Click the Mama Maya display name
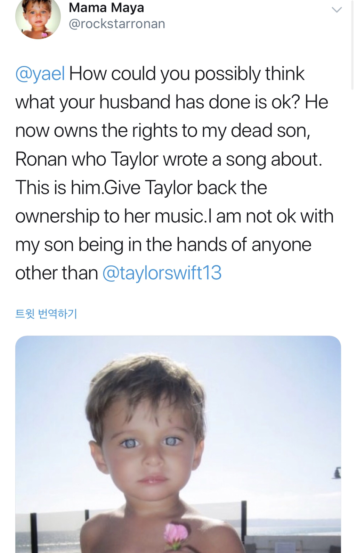 (x=106, y=8)
